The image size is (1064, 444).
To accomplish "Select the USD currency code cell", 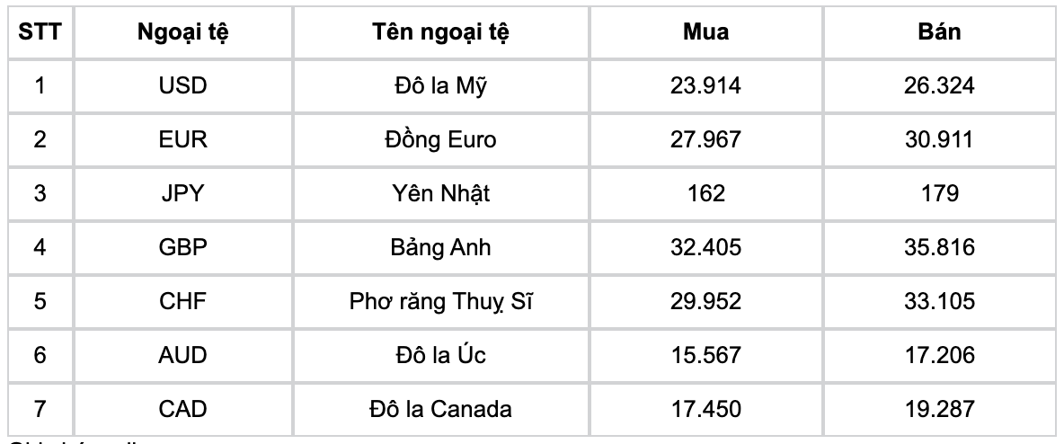I will [x=182, y=85].
